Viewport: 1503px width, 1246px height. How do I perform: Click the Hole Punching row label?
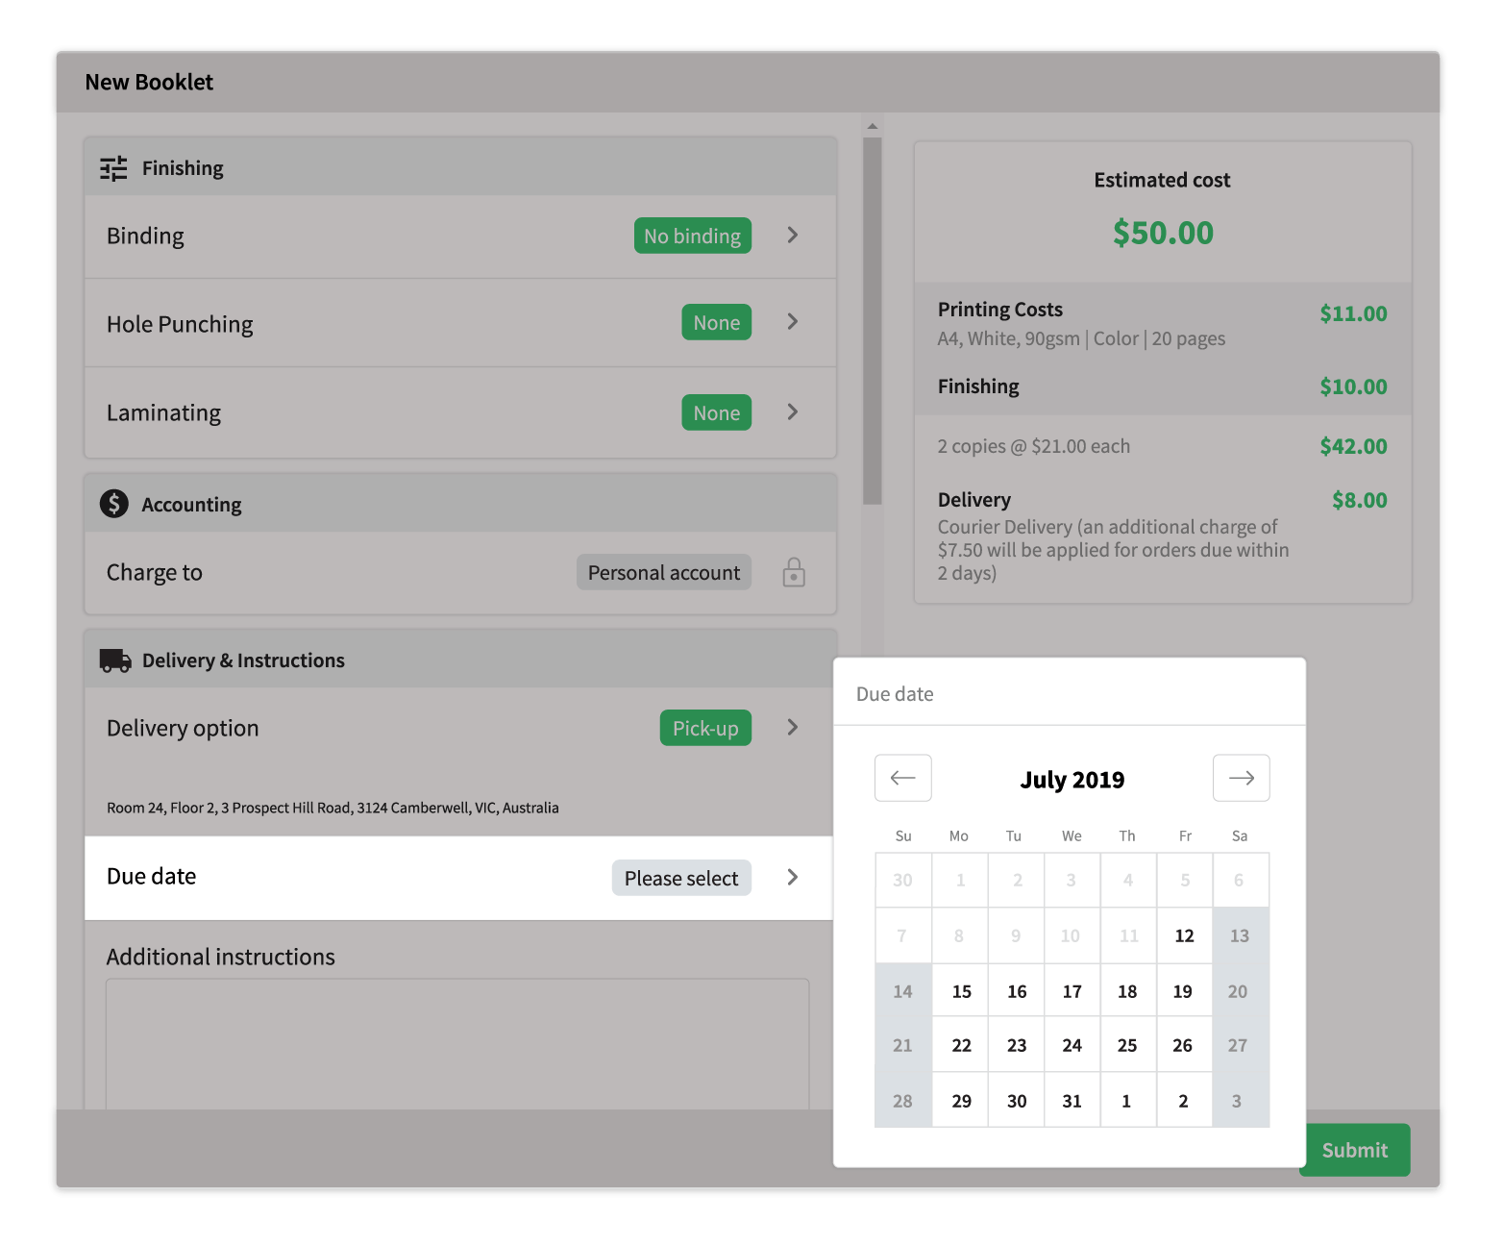tap(180, 324)
